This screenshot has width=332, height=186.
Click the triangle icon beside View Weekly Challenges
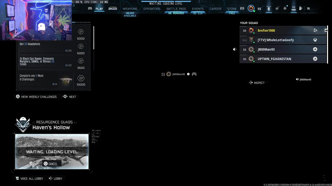pos(18,97)
